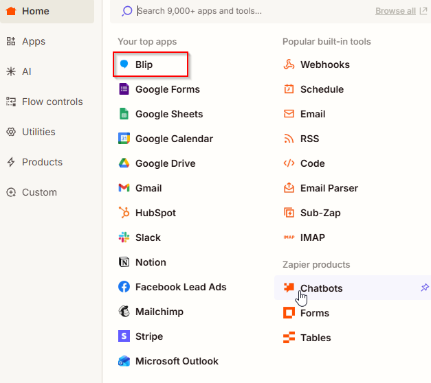Screen dimensions: 431x383
Task: Click the Chatbots icon
Action: pos(289,288)
